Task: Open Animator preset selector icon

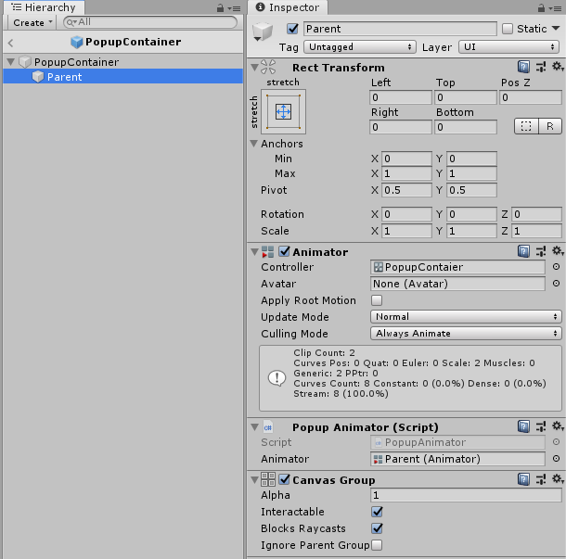Action: (541, 251)
